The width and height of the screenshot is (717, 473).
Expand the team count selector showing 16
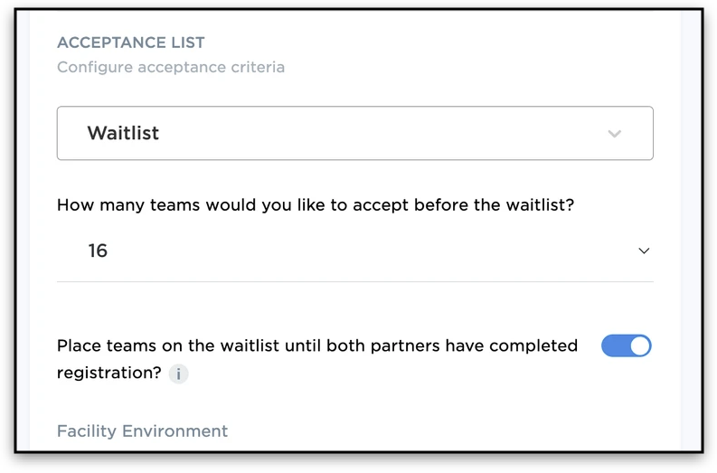pos(354,251)
